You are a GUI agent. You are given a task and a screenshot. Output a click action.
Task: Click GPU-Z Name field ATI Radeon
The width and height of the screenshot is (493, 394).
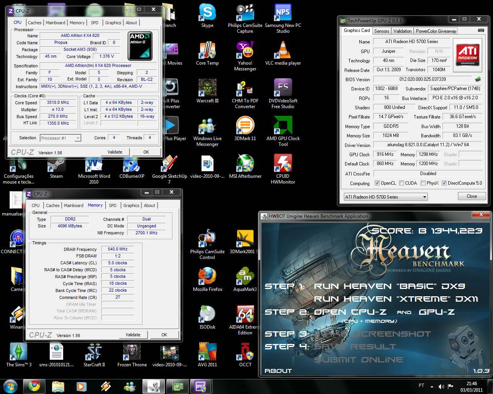(x=411, y=42)
